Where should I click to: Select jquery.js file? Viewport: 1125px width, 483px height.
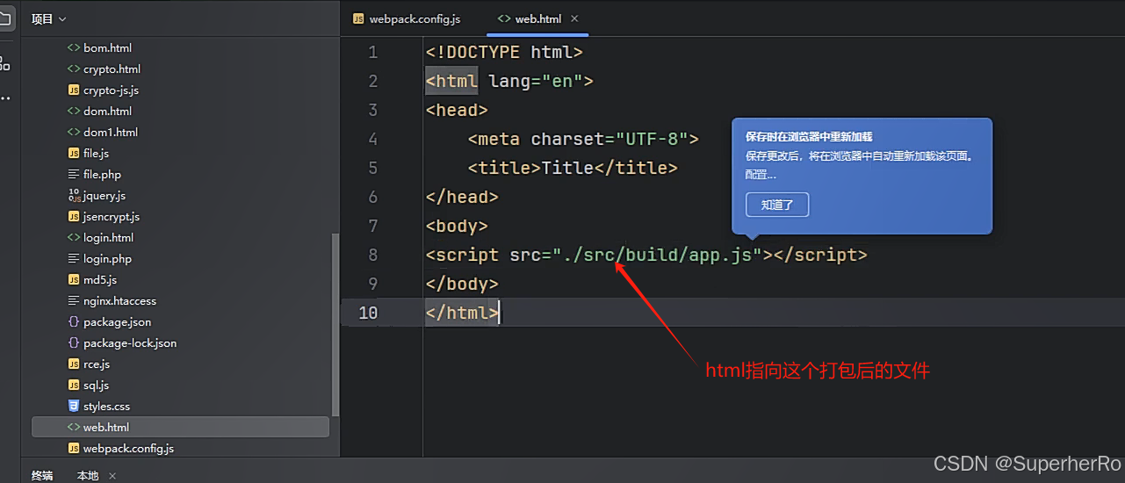[x=104, y=196]
